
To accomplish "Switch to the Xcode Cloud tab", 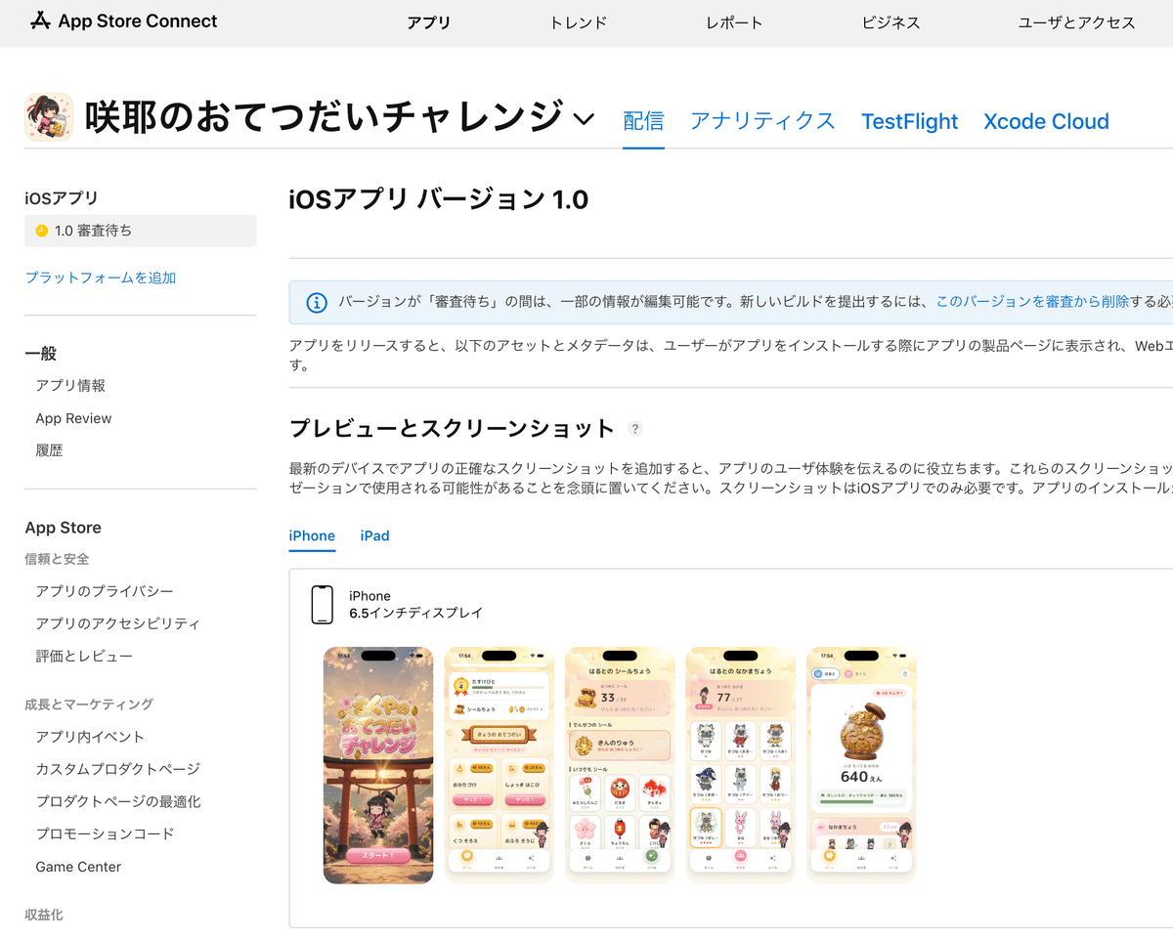I will coord(1046,121).
